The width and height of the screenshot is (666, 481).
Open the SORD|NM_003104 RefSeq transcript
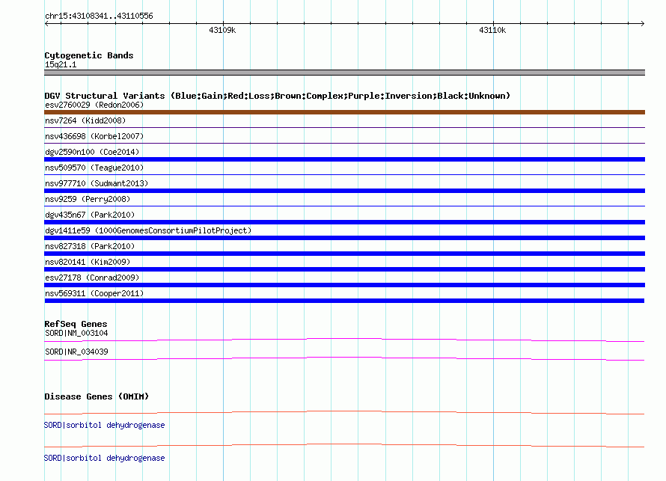(x=76, y=333)
